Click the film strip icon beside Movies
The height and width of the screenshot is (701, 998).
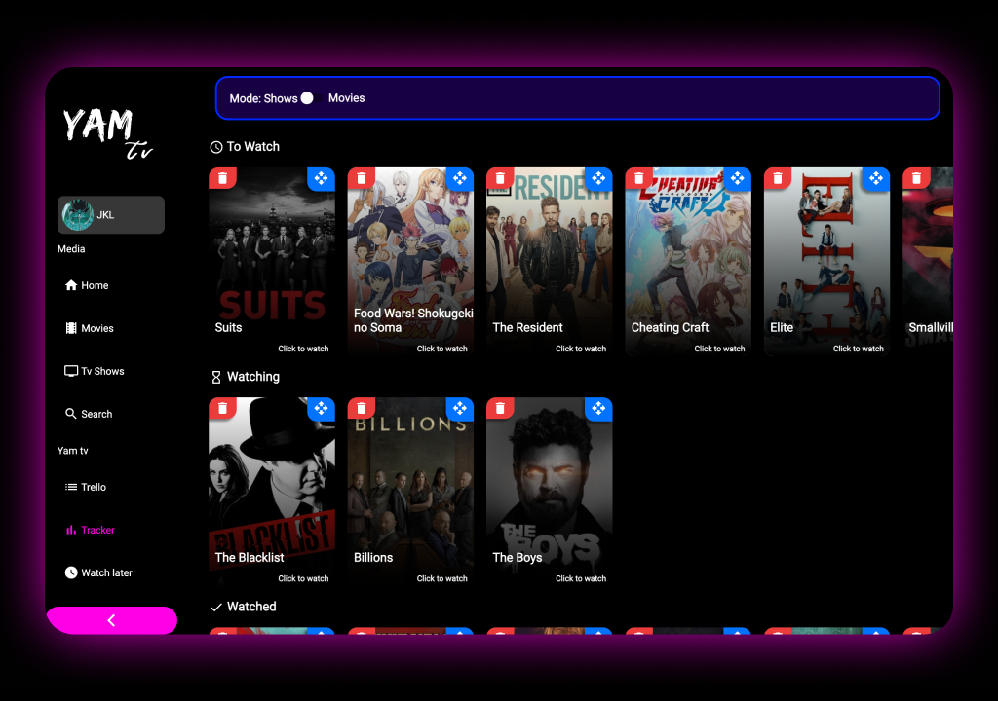(71, 328)
